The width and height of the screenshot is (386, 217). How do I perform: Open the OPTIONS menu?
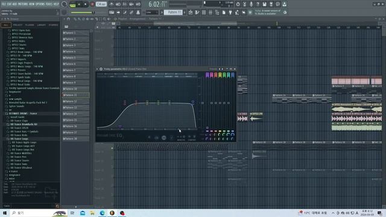point(40,4)
